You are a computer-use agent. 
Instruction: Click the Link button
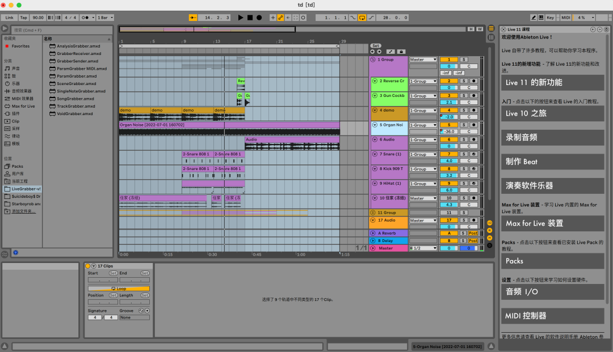click(x=10, y=18)
